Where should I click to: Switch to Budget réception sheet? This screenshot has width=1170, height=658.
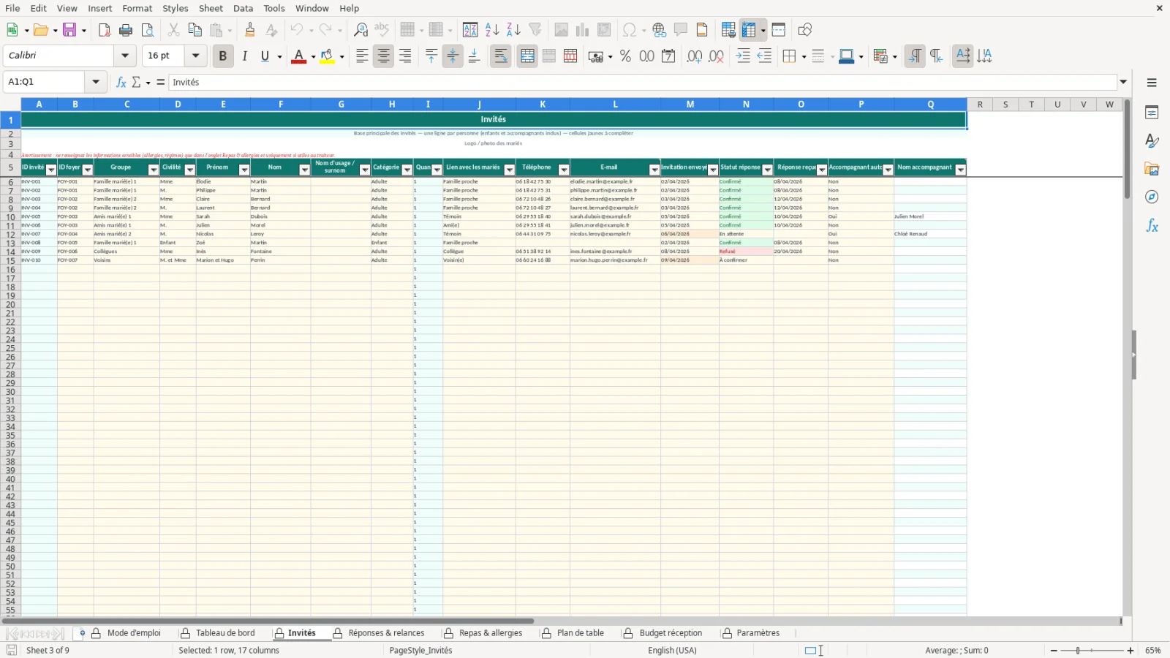pyautogui.click(x=671, y=633)
